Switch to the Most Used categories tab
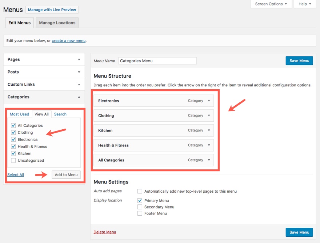Image resolution: width=320 pixels, height=243 pixels. tap(20, 114)
